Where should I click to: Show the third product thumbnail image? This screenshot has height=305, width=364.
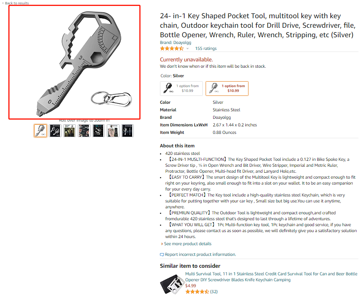pos(69,131)
